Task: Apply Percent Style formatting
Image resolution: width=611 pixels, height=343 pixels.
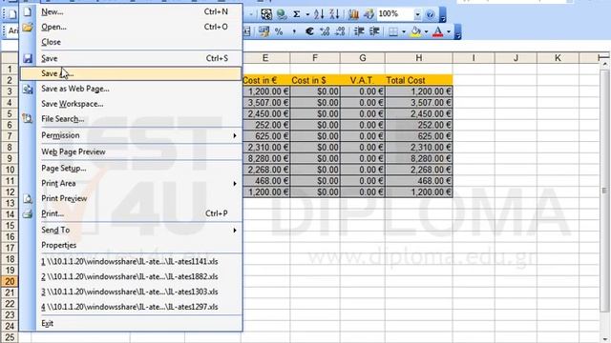Action: click(x=279, y=31)
